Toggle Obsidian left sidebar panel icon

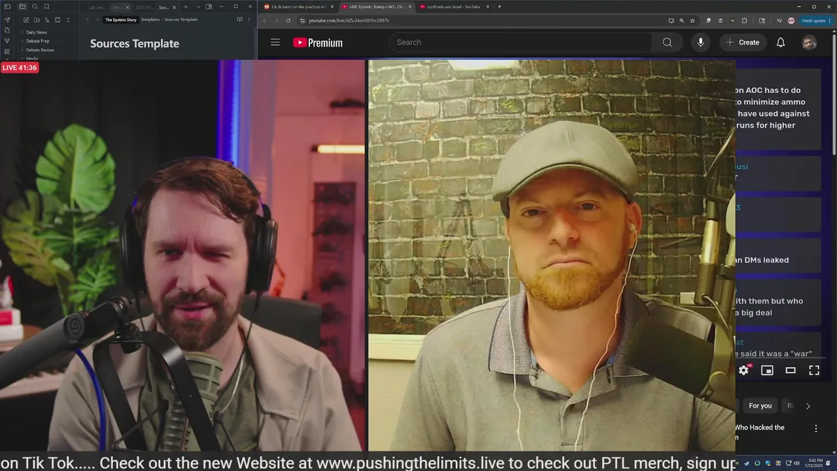[8, 7]
